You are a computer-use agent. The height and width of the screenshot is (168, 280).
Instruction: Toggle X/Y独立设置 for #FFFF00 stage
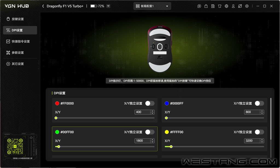tap(259, 132)
